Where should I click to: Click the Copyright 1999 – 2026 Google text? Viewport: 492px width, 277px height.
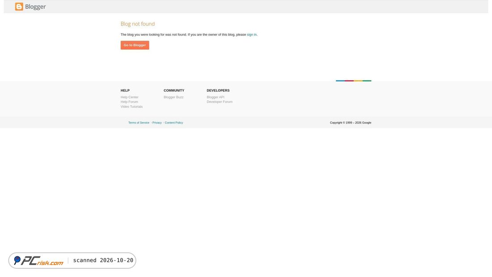(351, 123)
